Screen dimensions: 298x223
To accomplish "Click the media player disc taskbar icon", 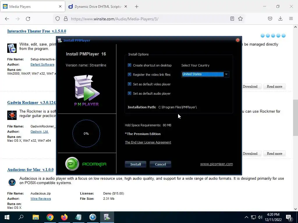I will pos(93,217).
